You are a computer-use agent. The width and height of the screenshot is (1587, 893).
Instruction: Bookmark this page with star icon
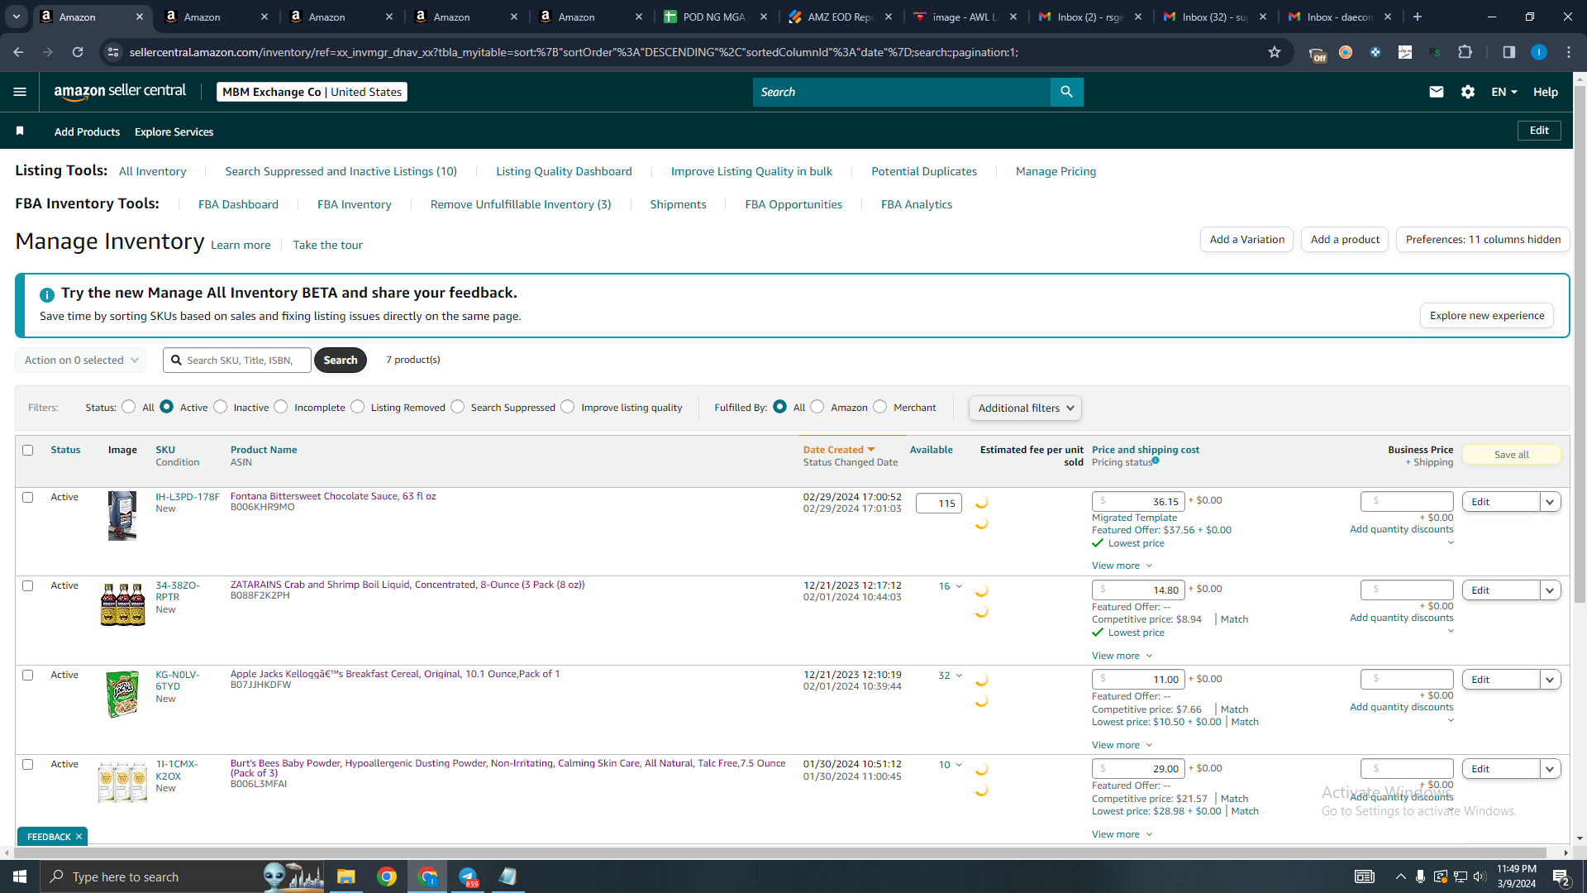(1275, 52)
